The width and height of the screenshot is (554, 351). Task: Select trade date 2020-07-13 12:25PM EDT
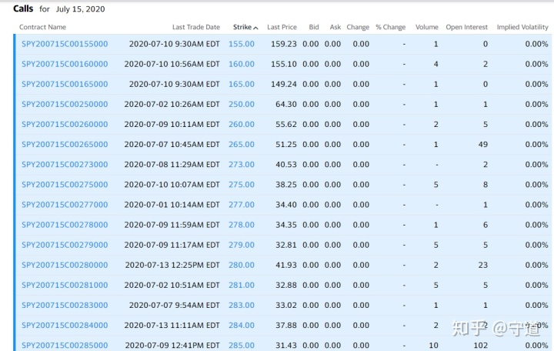172,265
